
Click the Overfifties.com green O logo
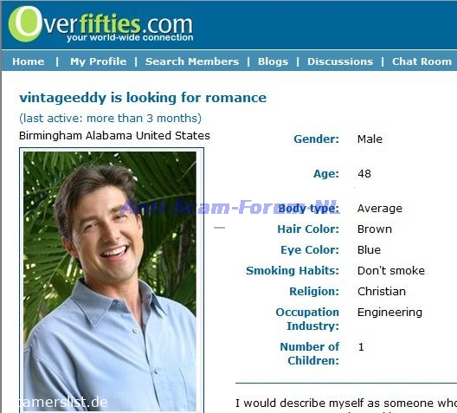click(x=25, y=24)
